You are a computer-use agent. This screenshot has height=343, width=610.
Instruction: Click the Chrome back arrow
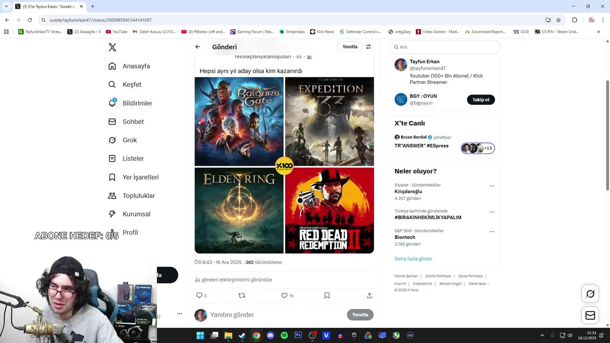(7, 20)
